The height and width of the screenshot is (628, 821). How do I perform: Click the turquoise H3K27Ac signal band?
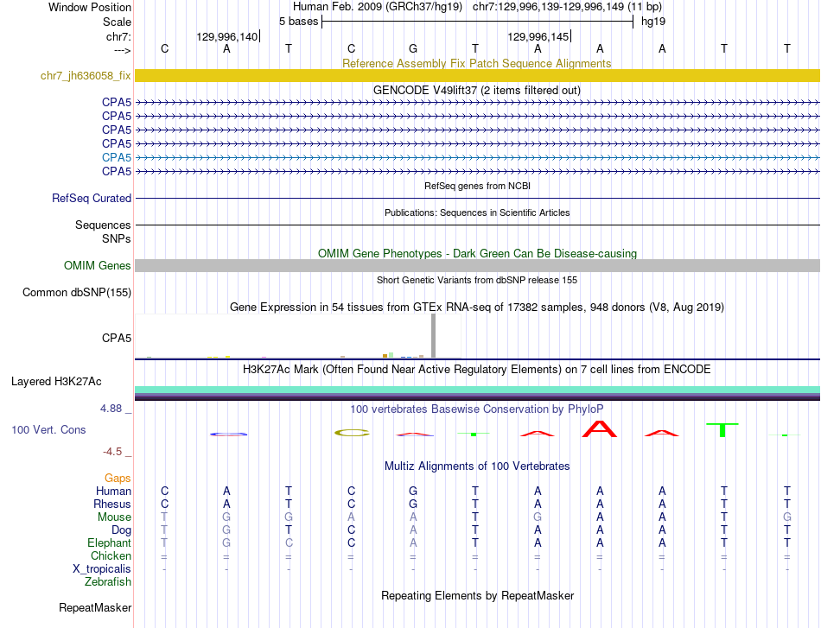click(x=477, y=390)
